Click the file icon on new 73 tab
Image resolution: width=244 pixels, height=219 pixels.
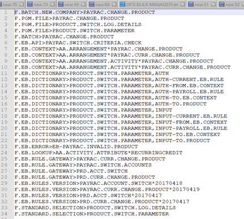coord(30,5)
